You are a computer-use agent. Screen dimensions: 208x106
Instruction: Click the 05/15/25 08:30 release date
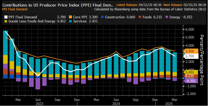tap(195, 5)
